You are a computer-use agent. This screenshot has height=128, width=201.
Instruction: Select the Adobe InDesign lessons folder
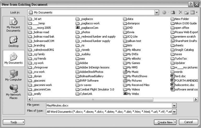[93, 67]
